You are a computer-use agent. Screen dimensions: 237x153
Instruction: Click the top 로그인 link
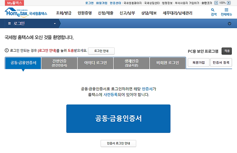point(89,3)
